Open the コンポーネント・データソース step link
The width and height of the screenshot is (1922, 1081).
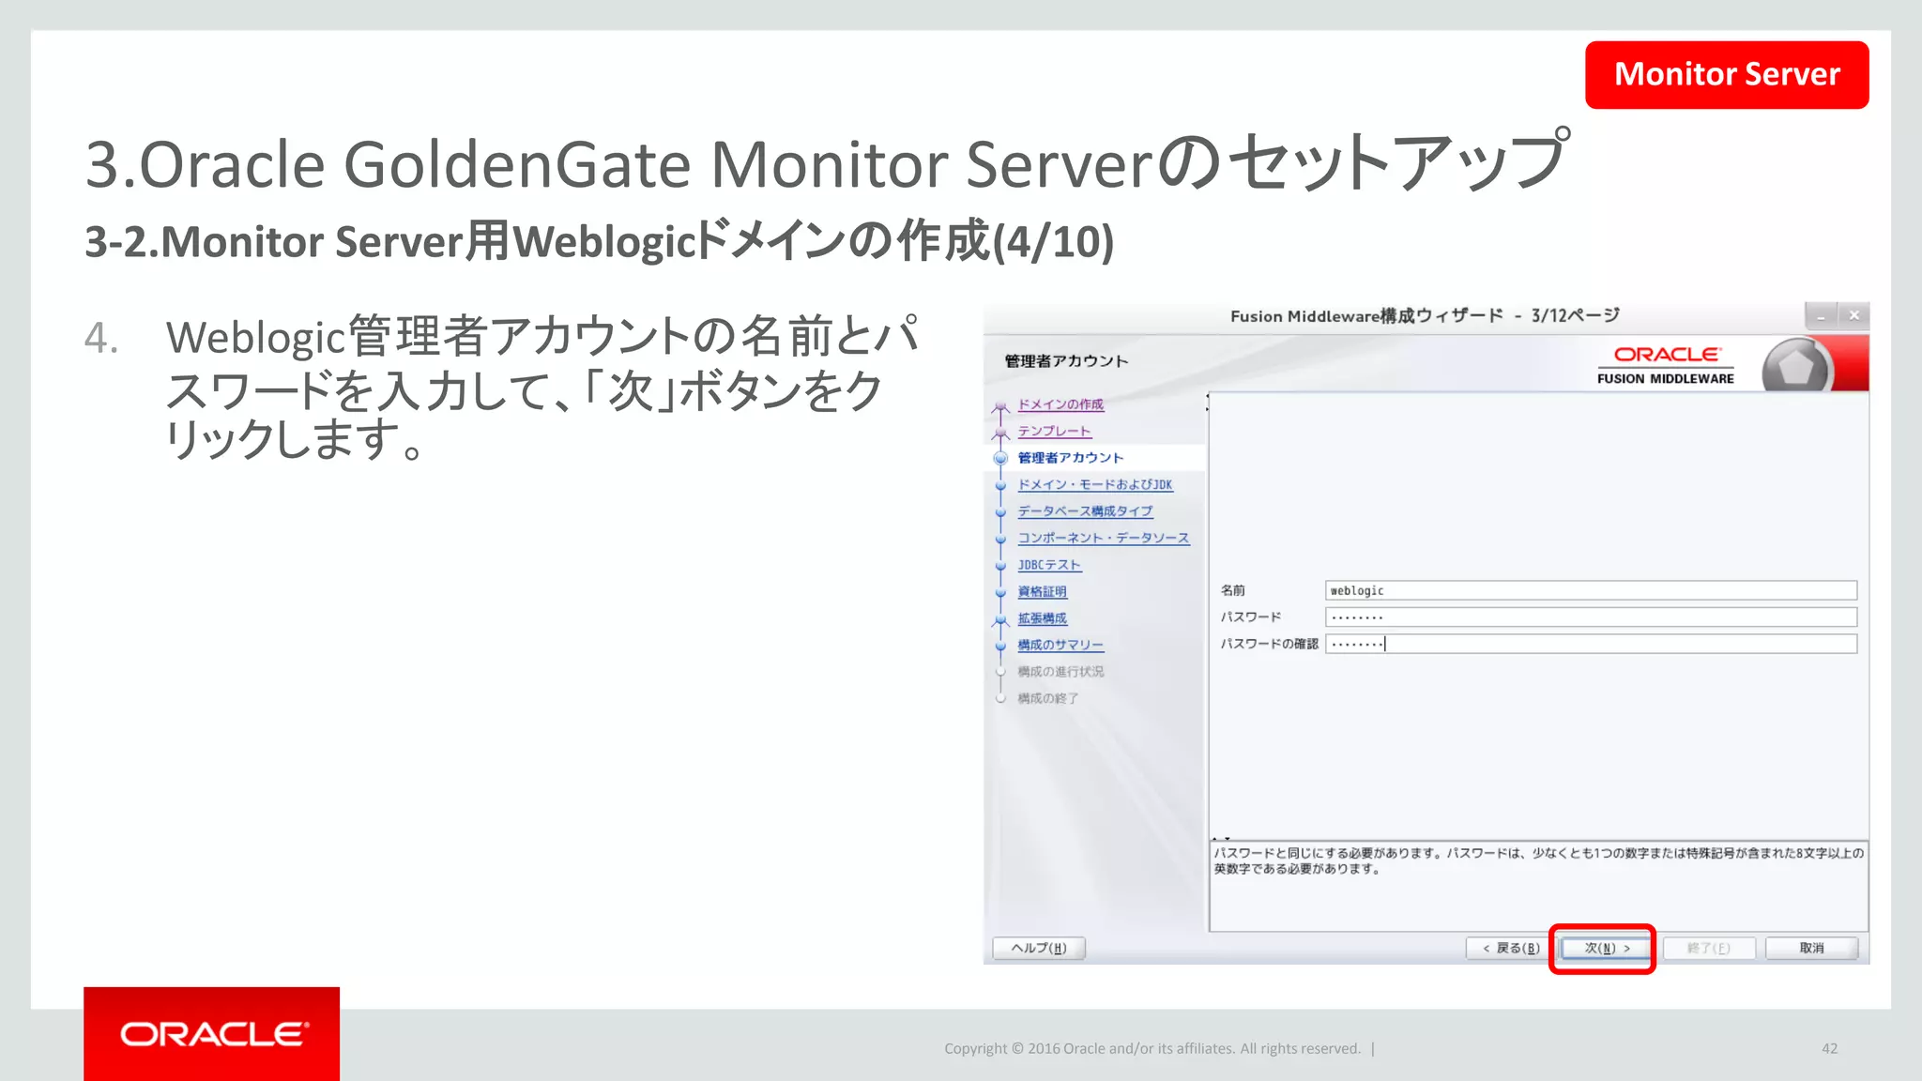(x=1104, y=538)
